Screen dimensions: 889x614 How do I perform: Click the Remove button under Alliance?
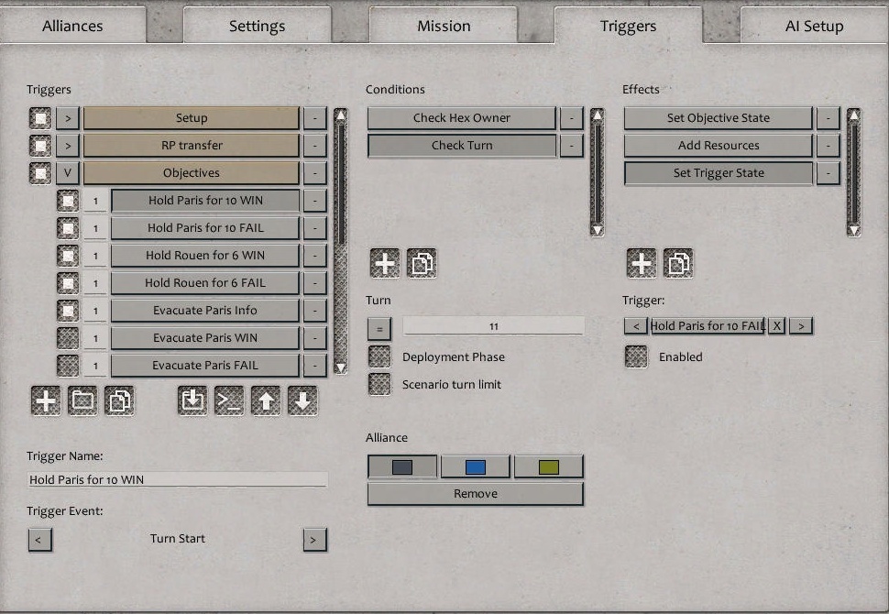coord(475,493)
